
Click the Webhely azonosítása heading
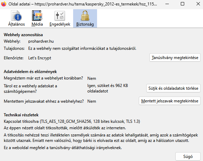(x=23, y=35)
